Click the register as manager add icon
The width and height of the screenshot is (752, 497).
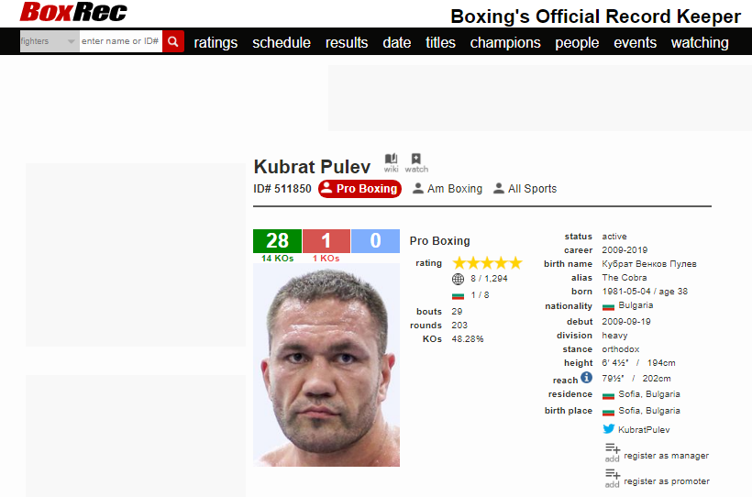click(612, 451)
